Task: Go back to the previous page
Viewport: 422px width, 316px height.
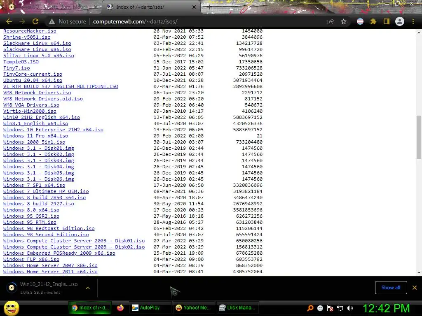Action: [x=9, y=21]
